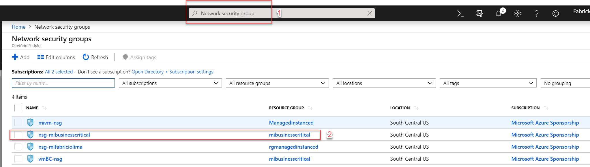Screen dimensions: 590x167
Task: Open the help question mark menu
Action: click(x=536, y=13)
